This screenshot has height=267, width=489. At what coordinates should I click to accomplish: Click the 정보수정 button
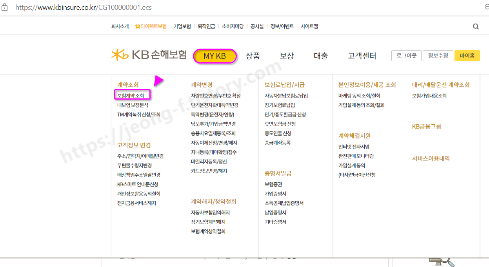(x=438, y=56)
